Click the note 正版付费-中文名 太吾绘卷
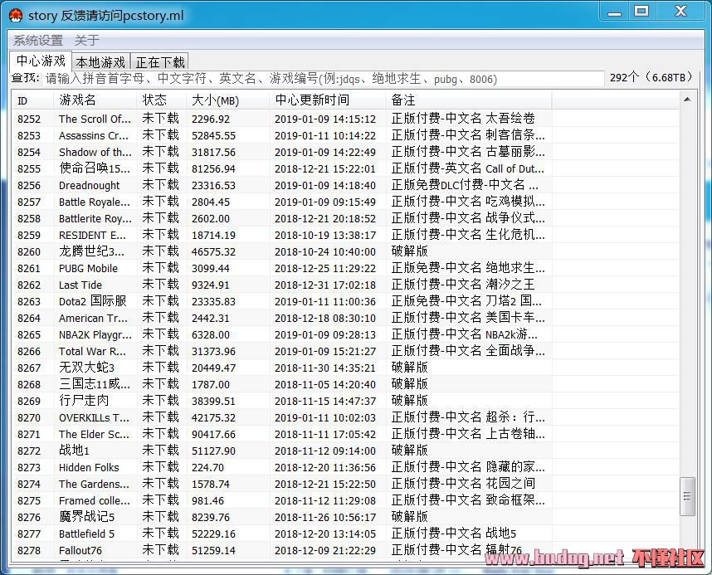Screen dimensions: 712x575 click(x=463, y=119)
